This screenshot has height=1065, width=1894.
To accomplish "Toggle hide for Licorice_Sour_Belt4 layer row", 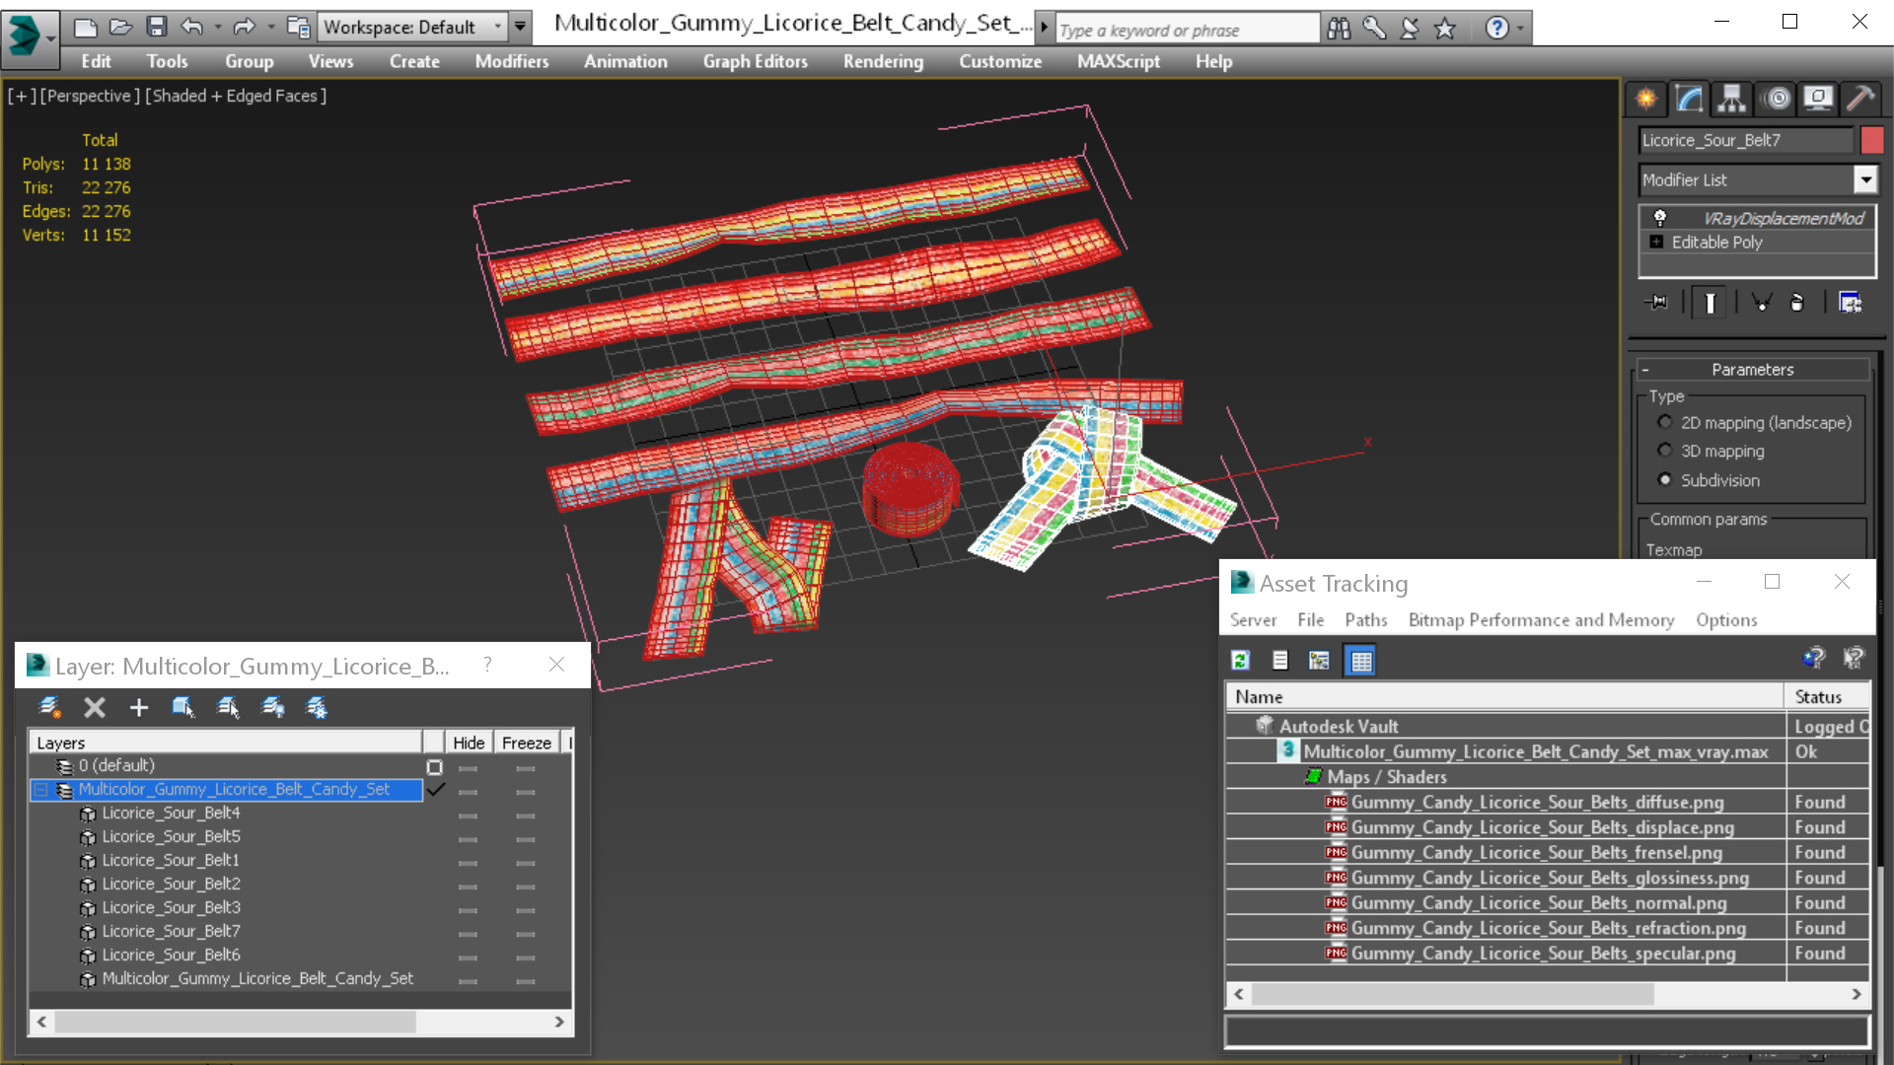I will (468, 815).
